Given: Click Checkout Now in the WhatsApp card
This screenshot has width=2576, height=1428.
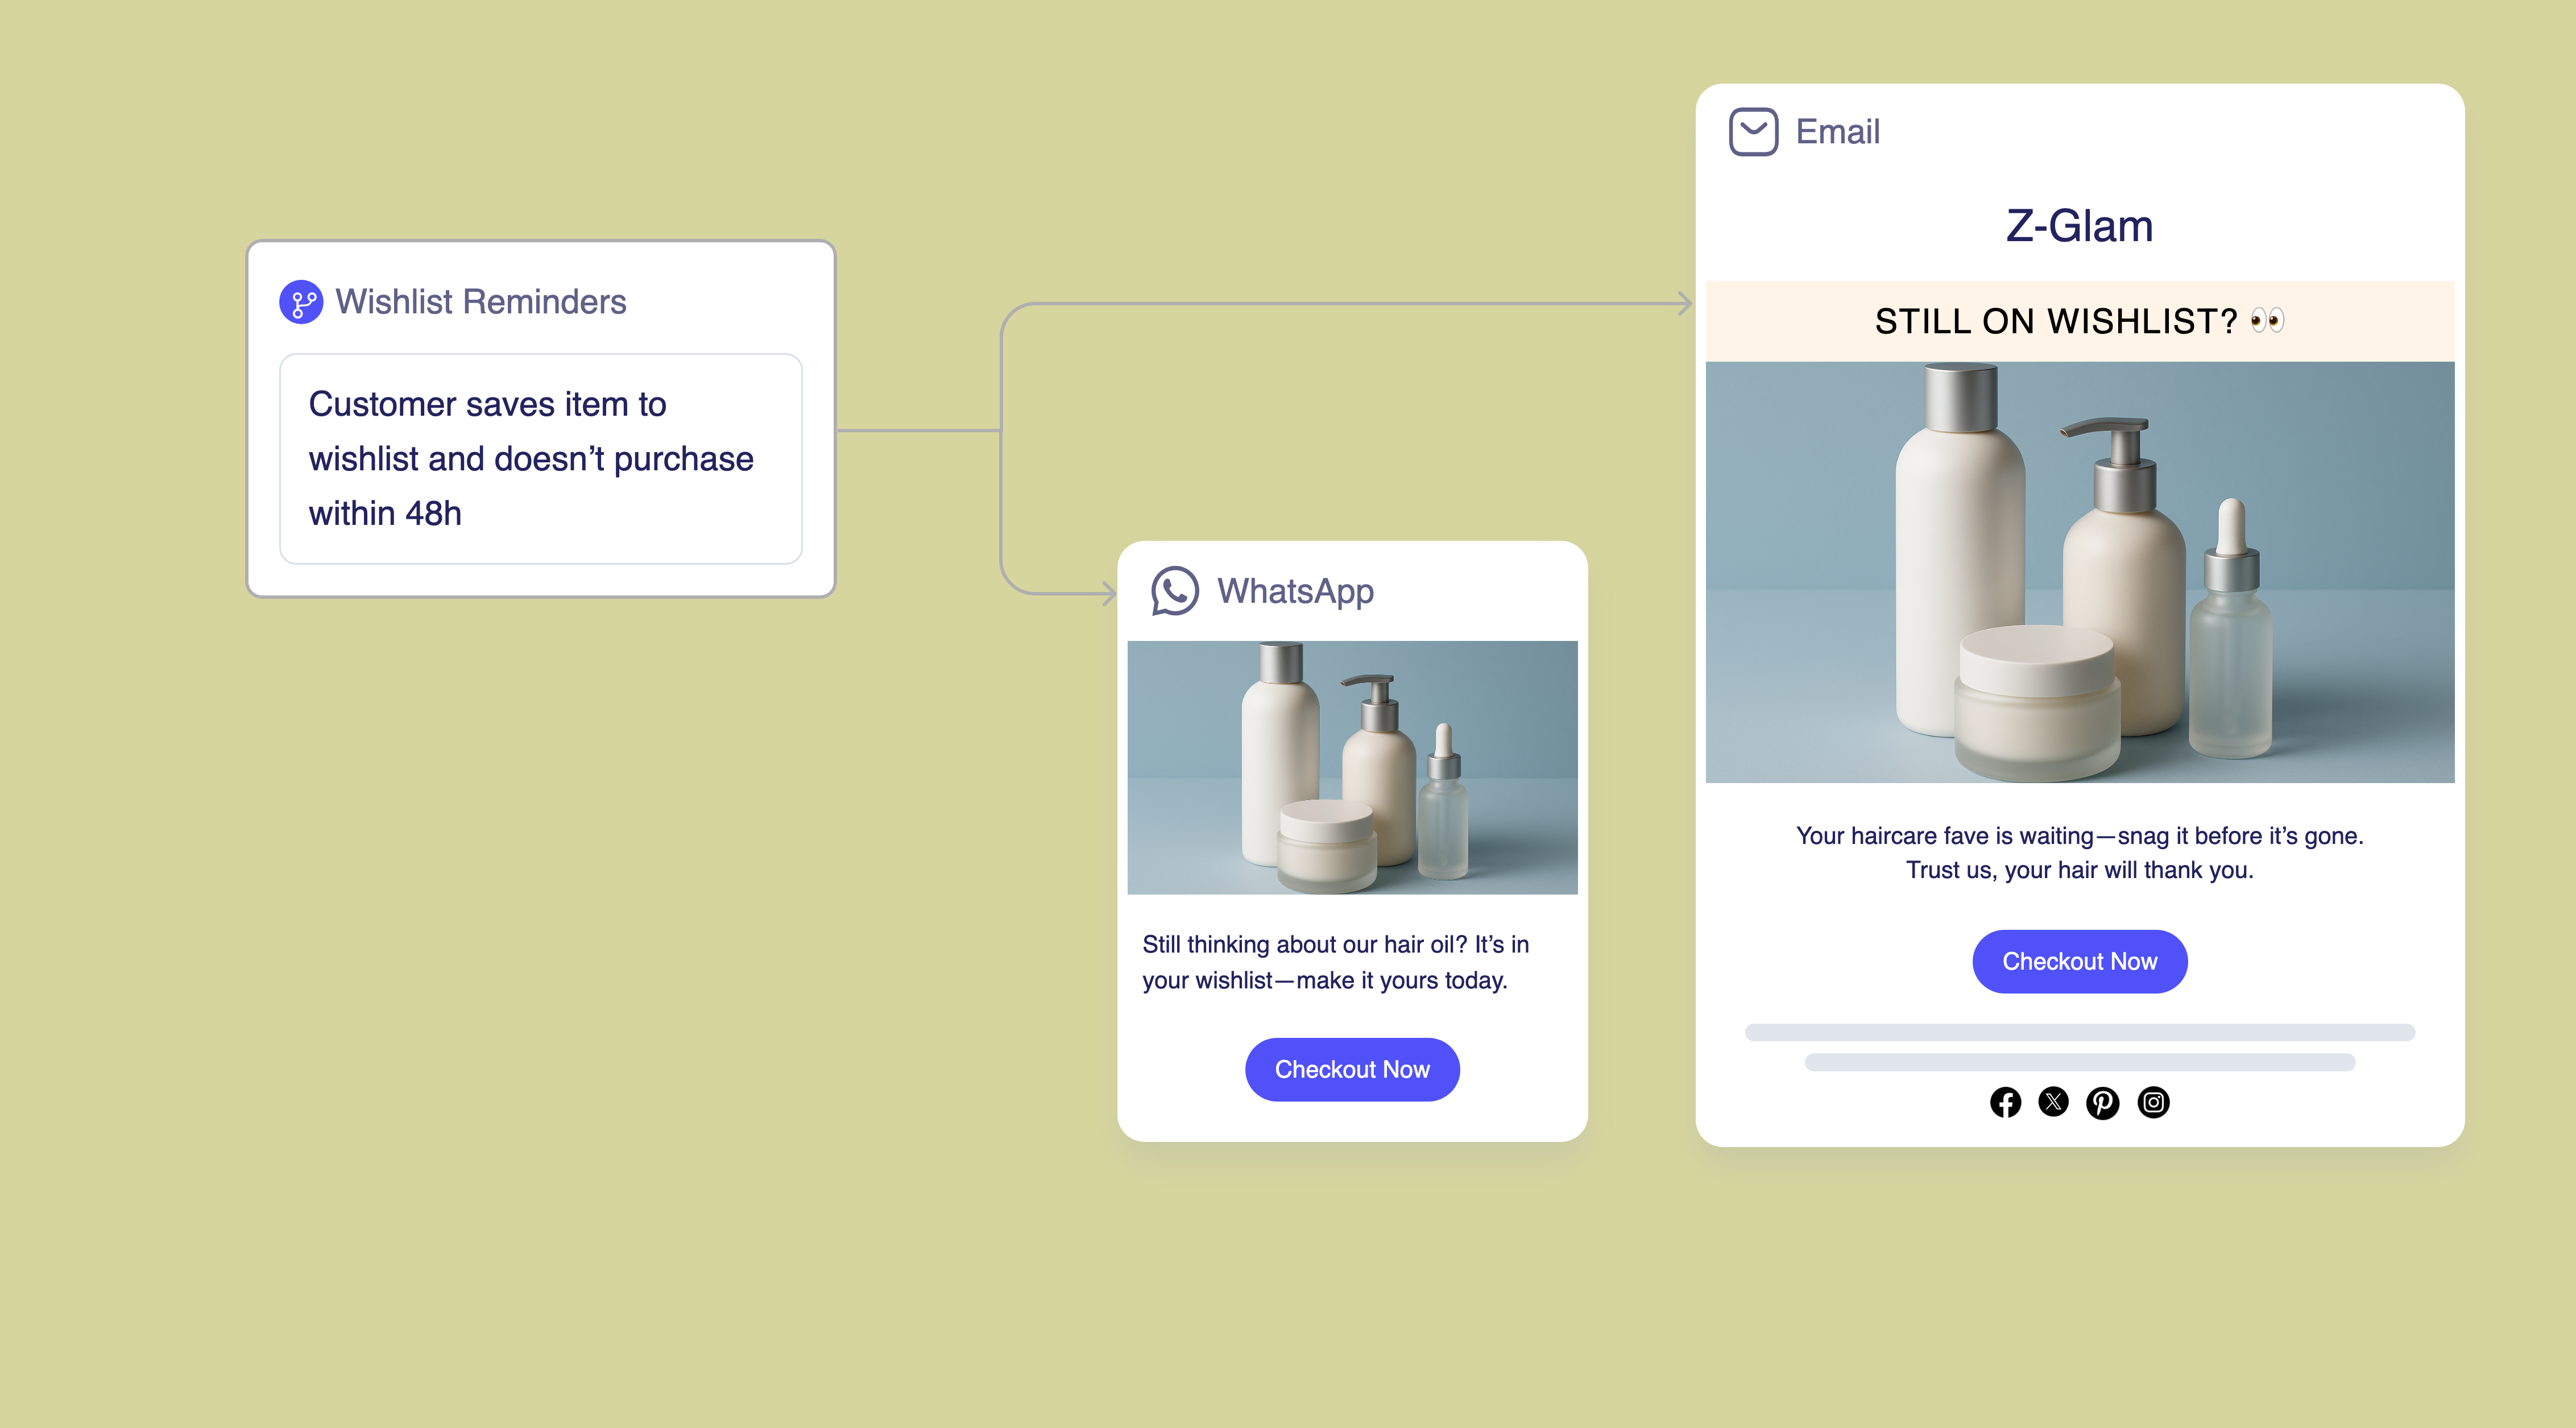Looking at the screenshot, I should [x=1352, y=1069].
